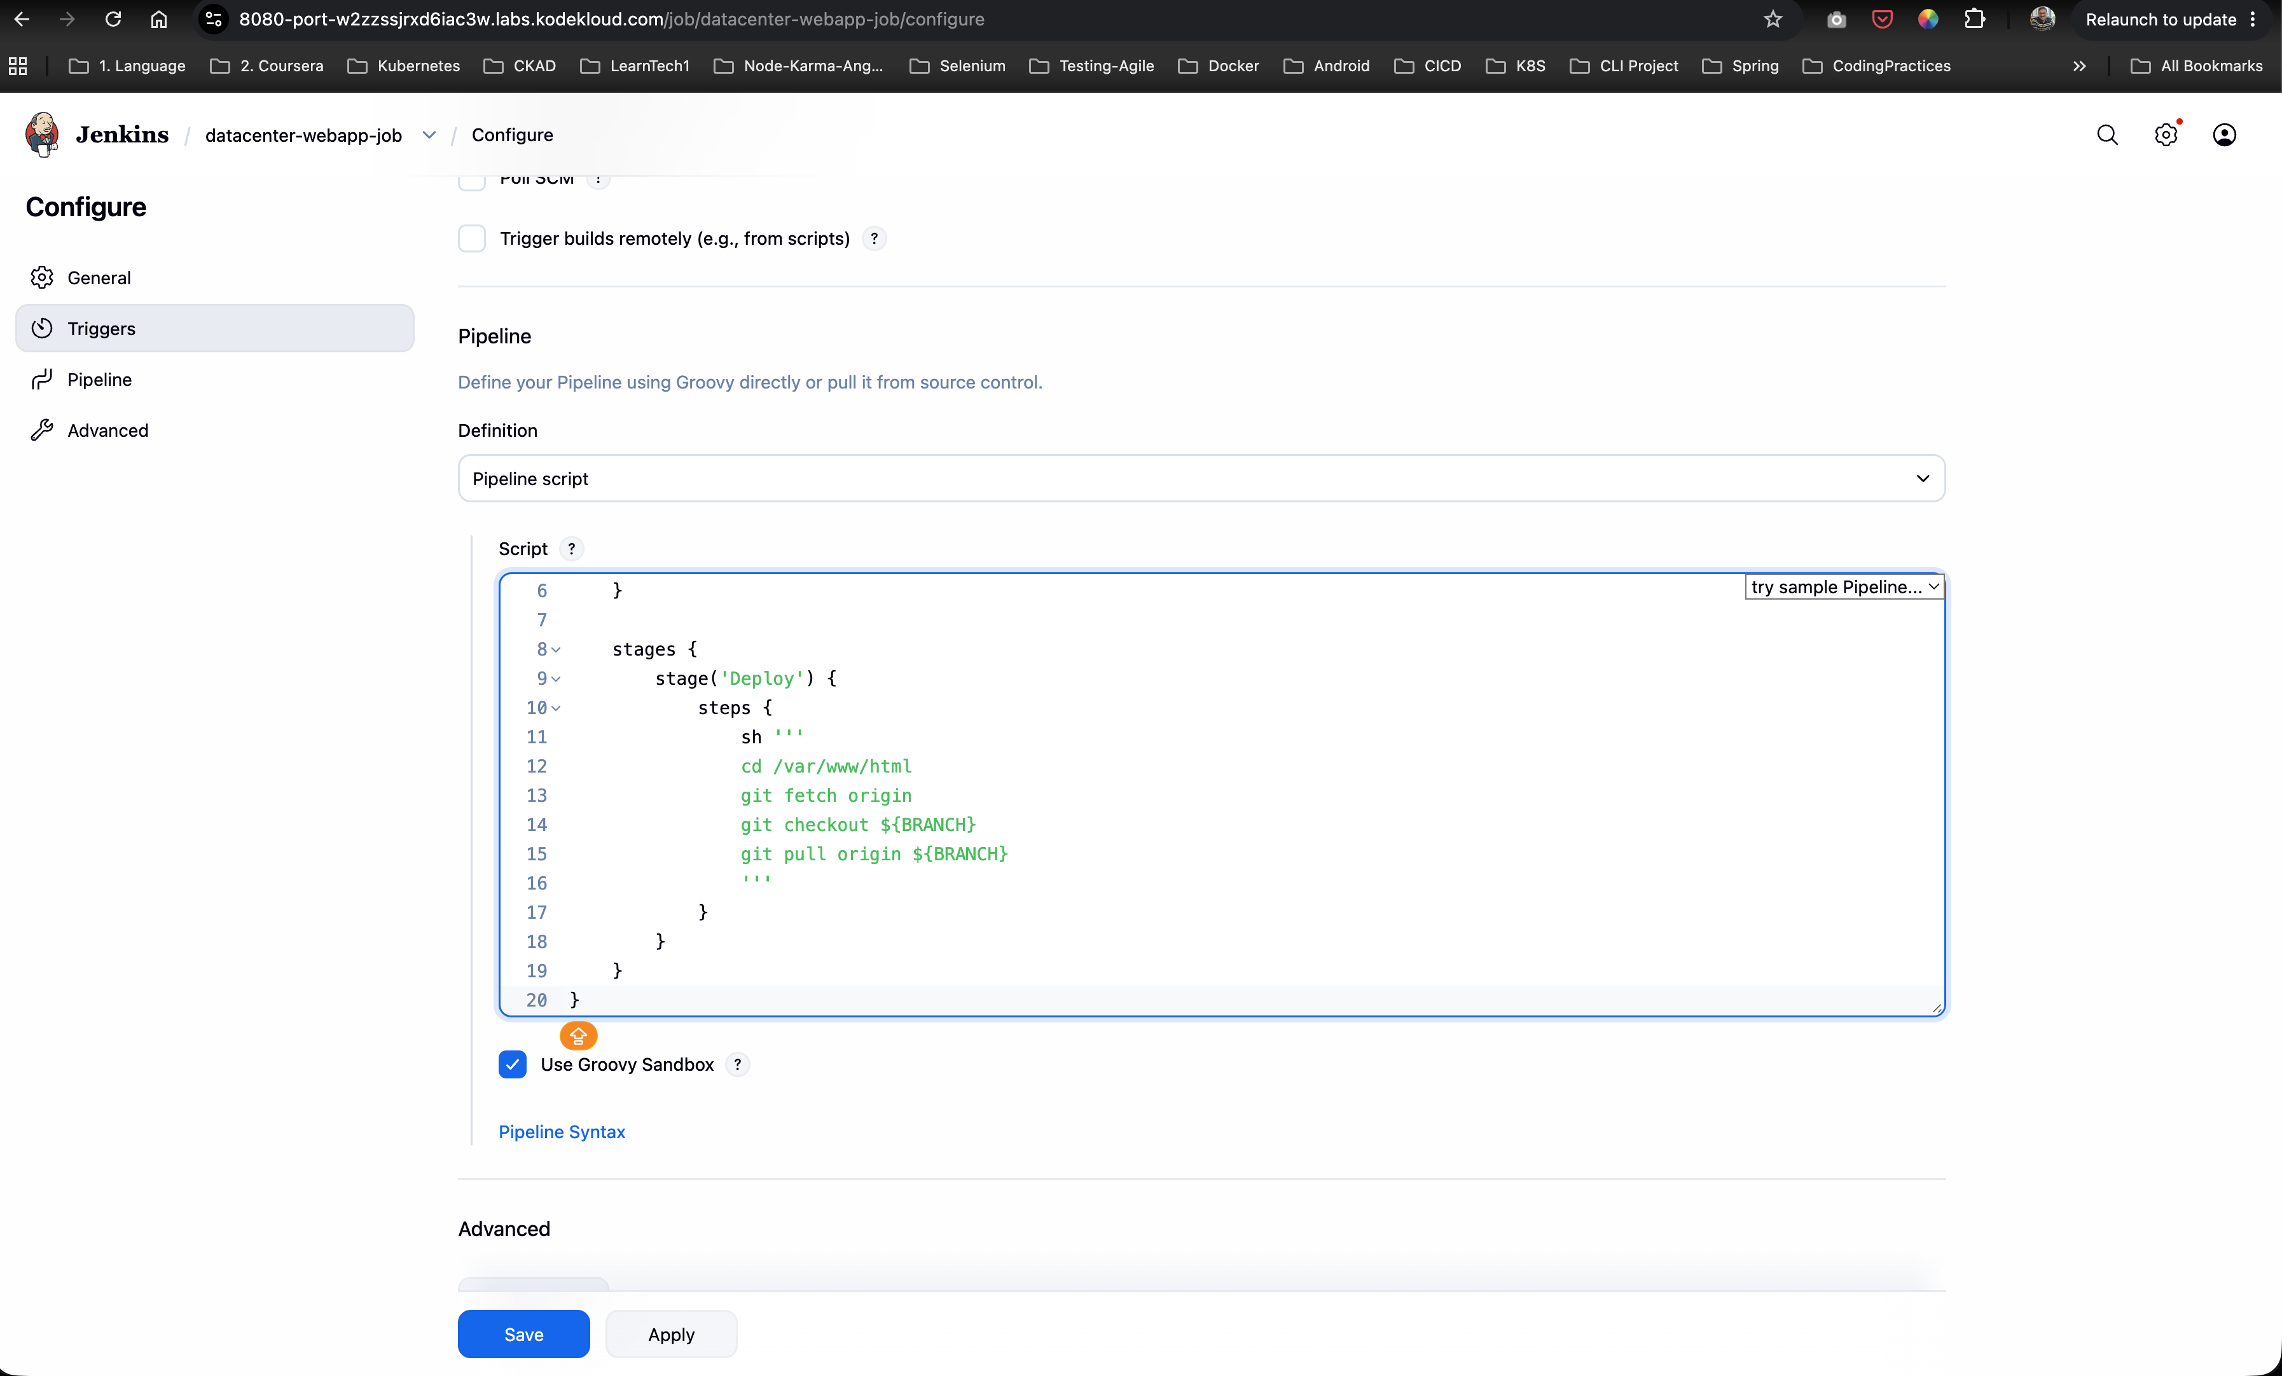Open the apps grid in bookmarks bar

18,65
